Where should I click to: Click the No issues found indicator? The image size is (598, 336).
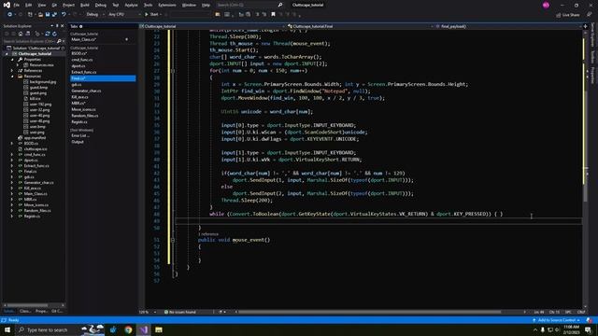tap(180, 312)
